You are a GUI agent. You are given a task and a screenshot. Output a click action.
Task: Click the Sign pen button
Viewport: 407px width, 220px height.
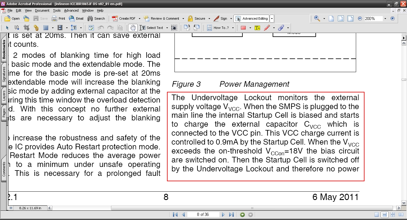pos(220,18)
